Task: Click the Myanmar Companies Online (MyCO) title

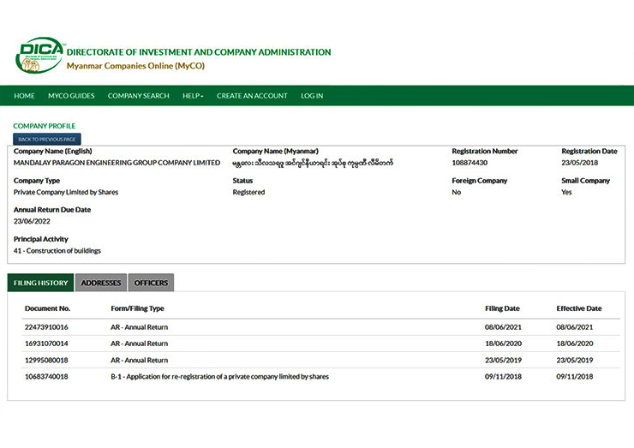Action: (x=136, y=66)
